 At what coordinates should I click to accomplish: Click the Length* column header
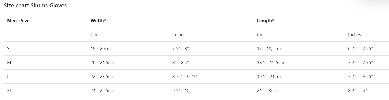coord(266,21)
